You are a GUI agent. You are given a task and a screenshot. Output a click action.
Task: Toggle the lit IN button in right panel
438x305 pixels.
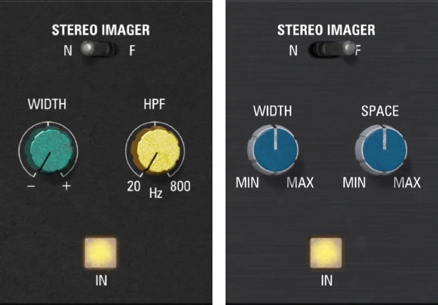pyautogui.click(x=326, y=253)
